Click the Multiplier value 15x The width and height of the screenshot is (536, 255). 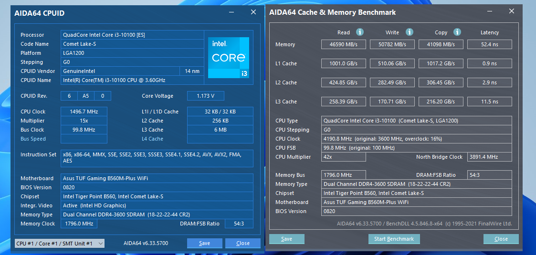point(84,121)
